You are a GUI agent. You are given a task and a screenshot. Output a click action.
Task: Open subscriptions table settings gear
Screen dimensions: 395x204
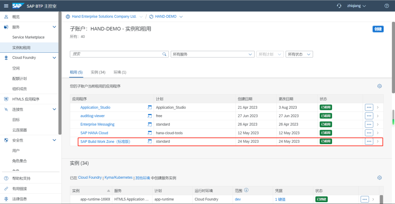click(x=379, y=86)
